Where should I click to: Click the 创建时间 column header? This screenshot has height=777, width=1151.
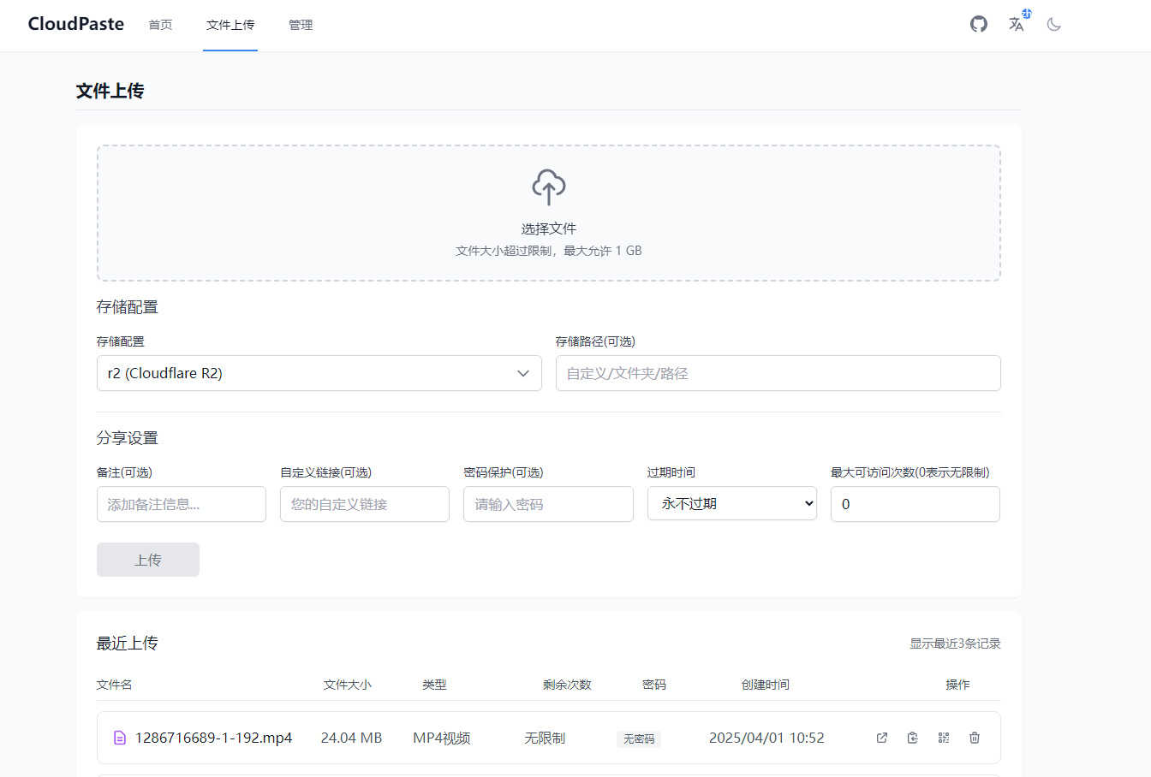point(766,685)
